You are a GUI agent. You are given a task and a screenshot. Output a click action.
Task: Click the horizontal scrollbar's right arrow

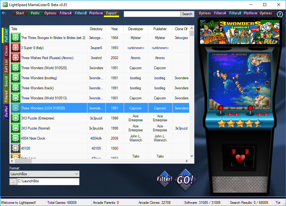[x=187, y=161]
